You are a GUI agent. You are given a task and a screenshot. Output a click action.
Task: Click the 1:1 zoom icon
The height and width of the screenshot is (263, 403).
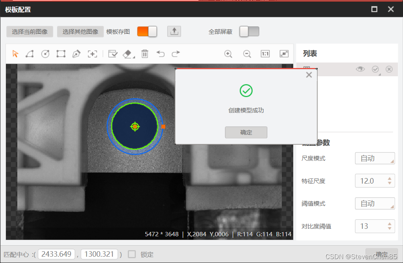pos(265,54)
